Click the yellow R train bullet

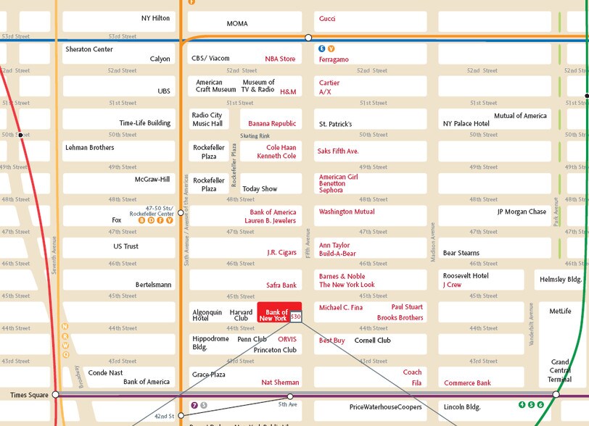point(65,336)
